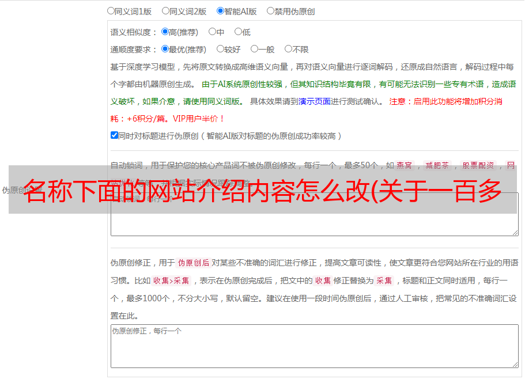Grab the 伪原创修正 textarea resize handle
The width and height of the screenshot is (525, 379).
pyautogui.click(x=515, y=365)
